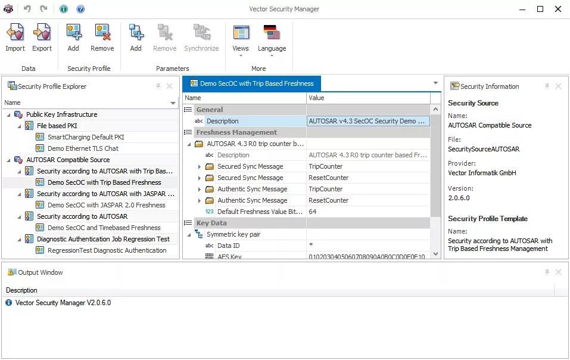Click the undo arrow in title bar

pos(27,8)
